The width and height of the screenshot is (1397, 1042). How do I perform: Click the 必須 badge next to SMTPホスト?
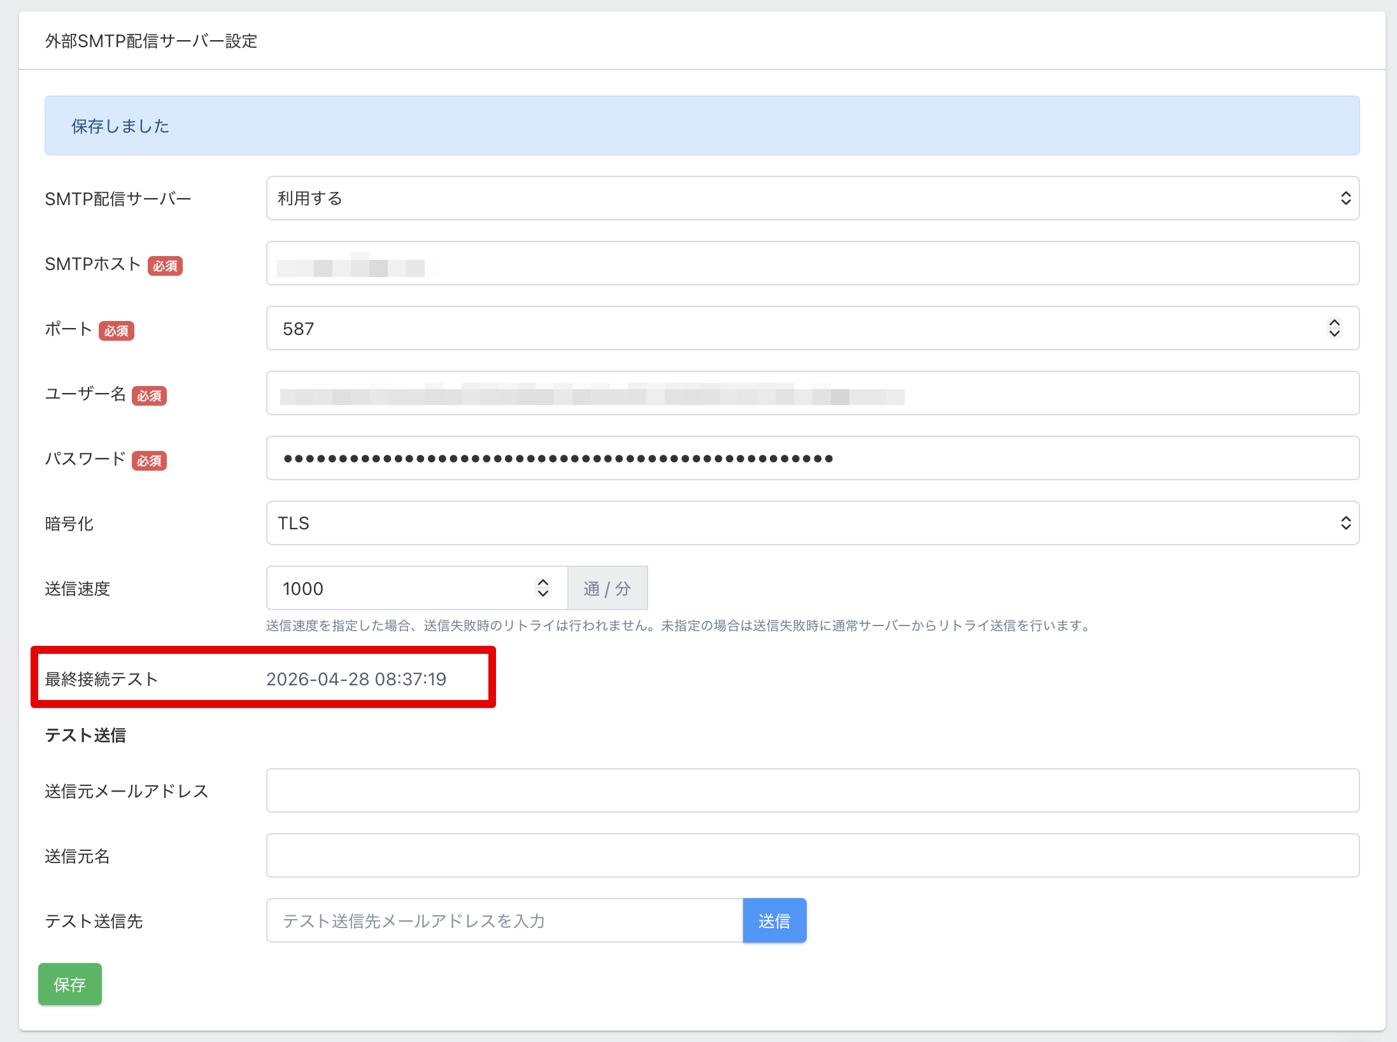[x=165, y=266]
